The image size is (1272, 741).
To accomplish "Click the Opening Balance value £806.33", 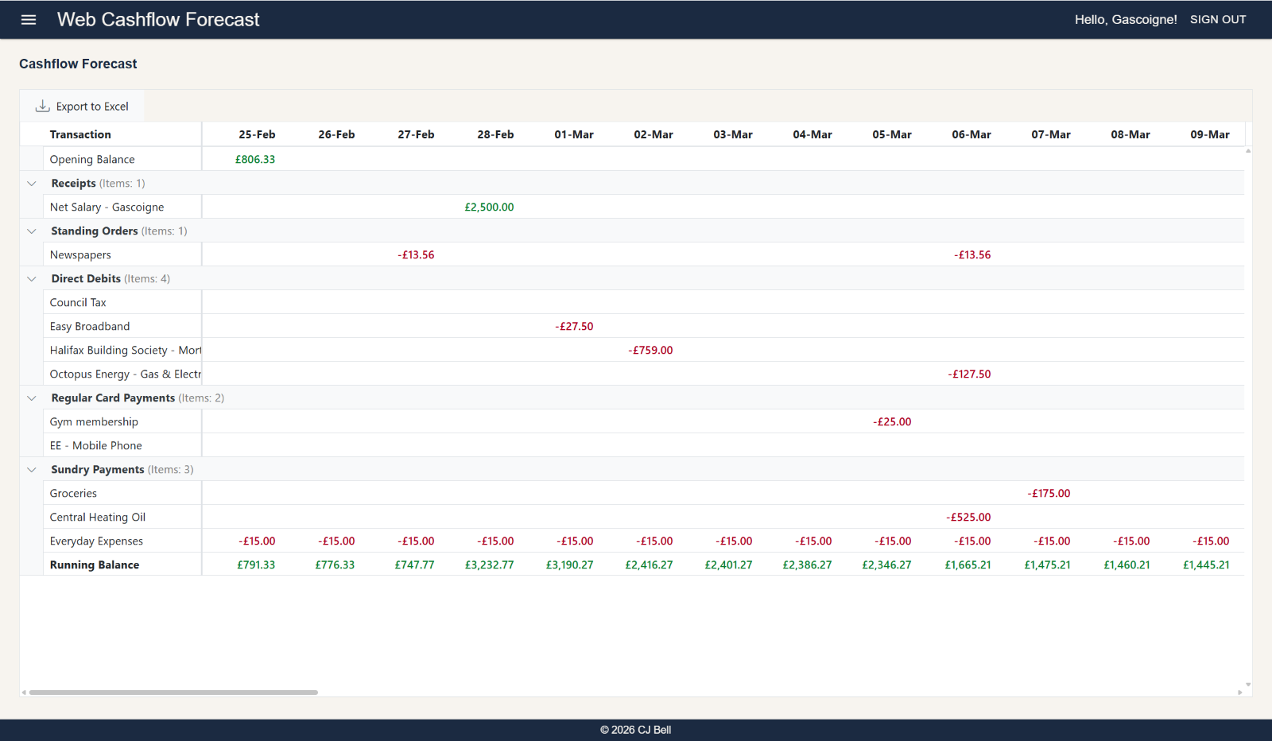I will click(256, 159).
